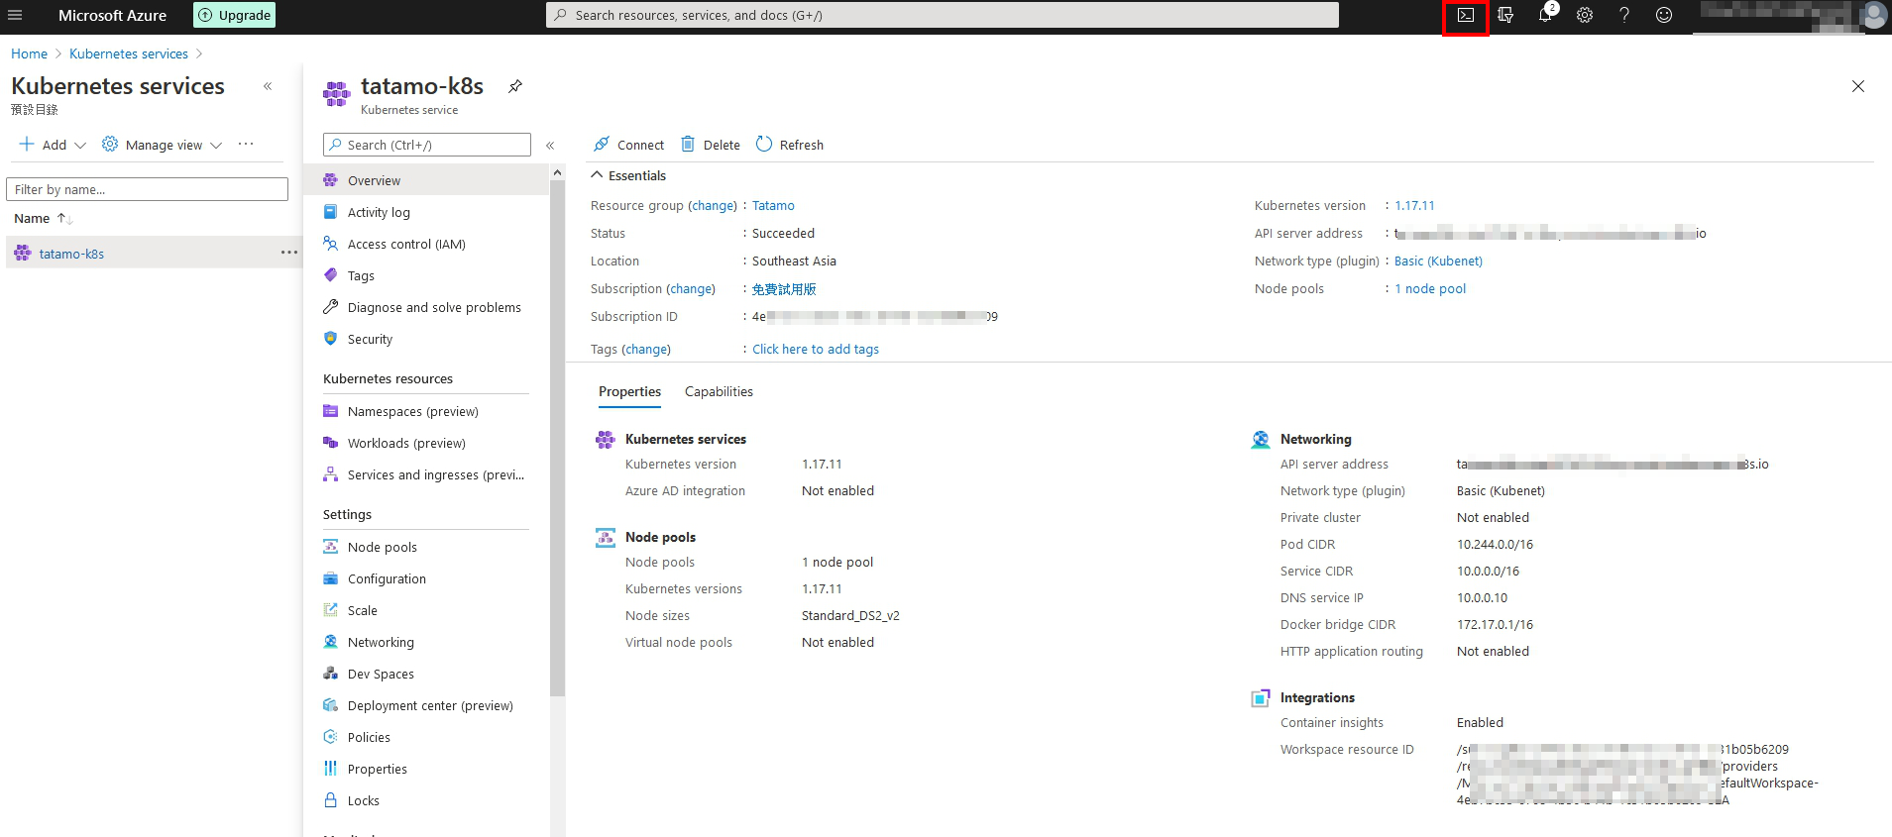This screenshot has height=837, width=1892.
Task: Click change next to Subscription
Action: pyautogui.click(x=691, y=288)
